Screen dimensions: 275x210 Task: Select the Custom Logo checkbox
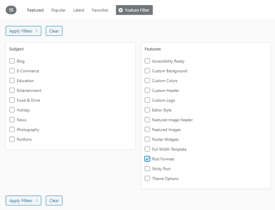click(147, 100)
